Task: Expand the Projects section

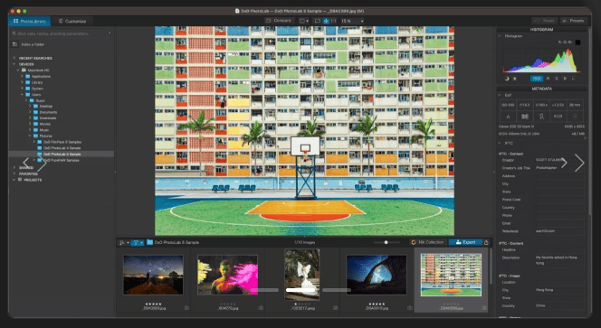Action: 14,180
